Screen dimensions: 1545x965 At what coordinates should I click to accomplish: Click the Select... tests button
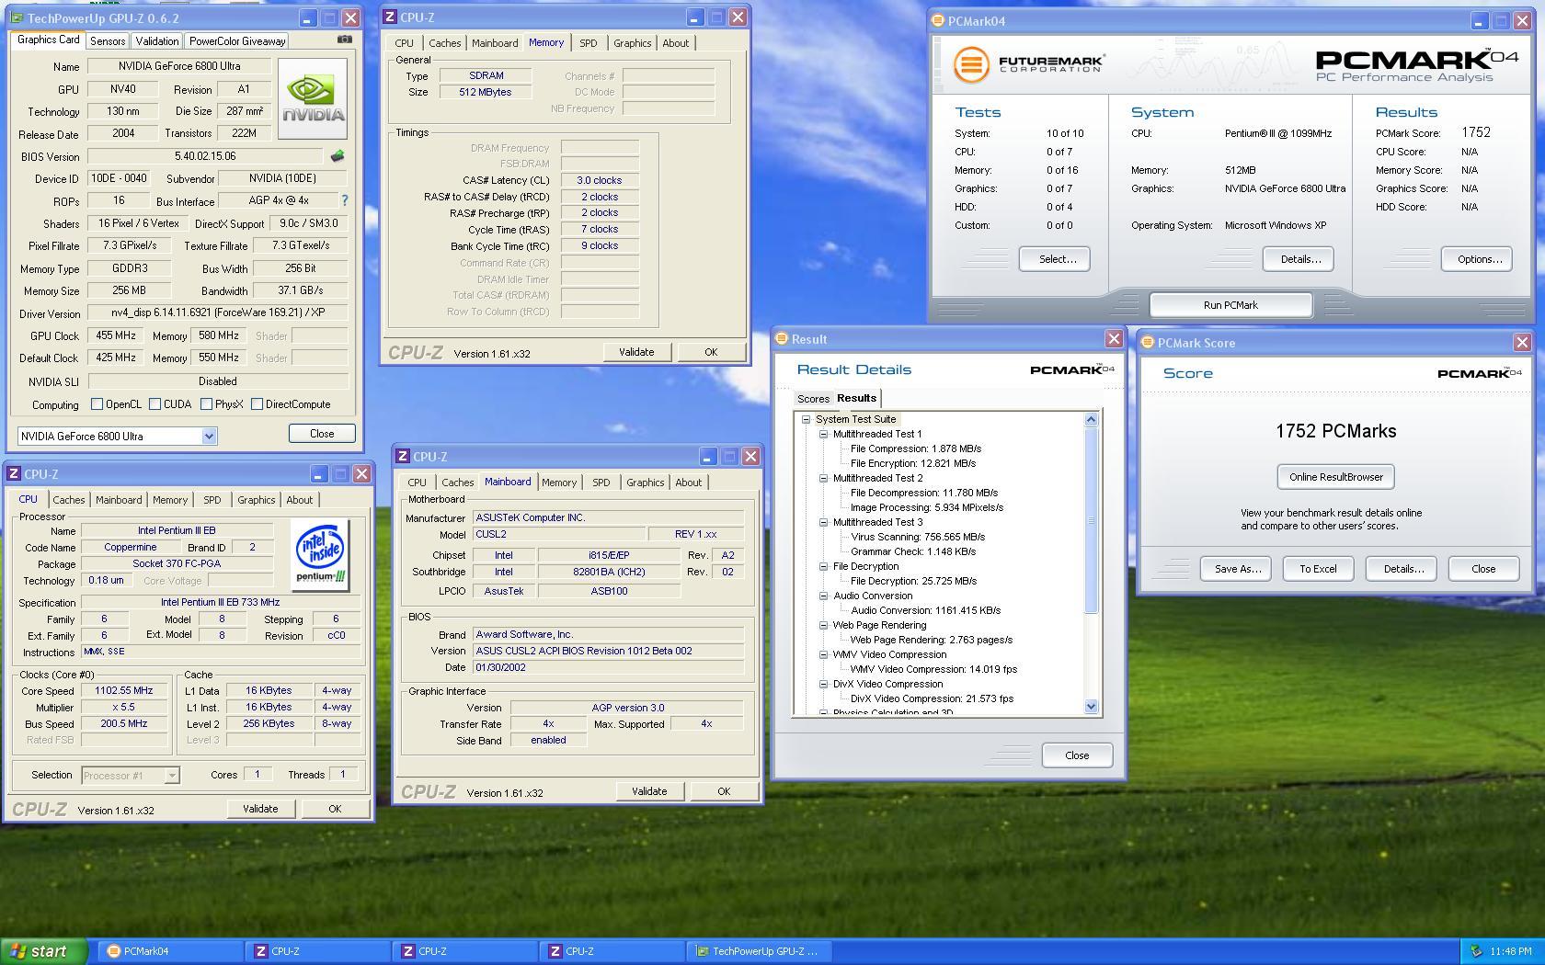[x=1057, y=259]
